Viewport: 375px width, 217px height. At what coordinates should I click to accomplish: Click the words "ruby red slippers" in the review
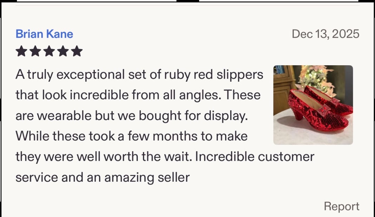213,75
